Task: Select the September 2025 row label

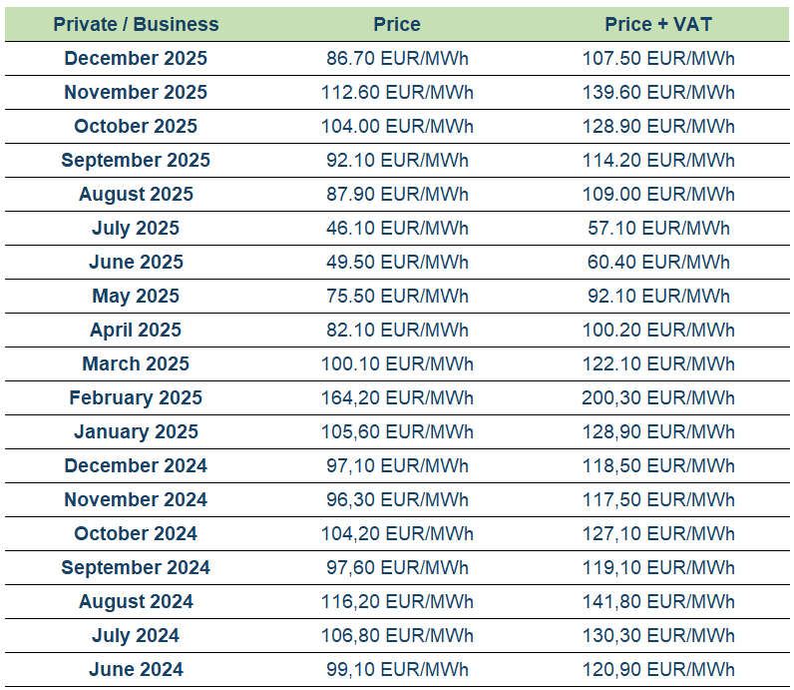Action: pyautogui.click(x=136, y=160)
